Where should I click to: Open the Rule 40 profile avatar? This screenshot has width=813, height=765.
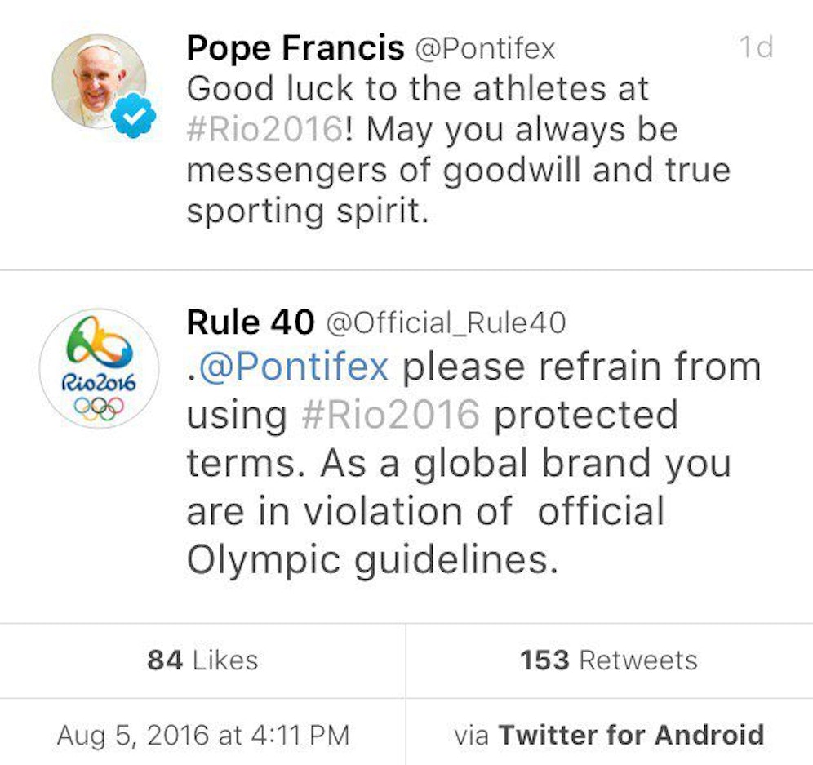[99, 368]
